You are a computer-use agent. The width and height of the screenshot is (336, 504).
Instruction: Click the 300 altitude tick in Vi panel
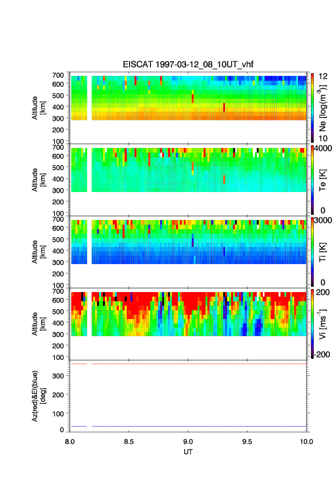click(58, 334)
